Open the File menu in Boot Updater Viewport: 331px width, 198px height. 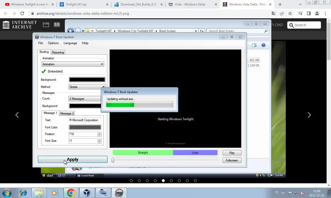(x=41, y=43)
